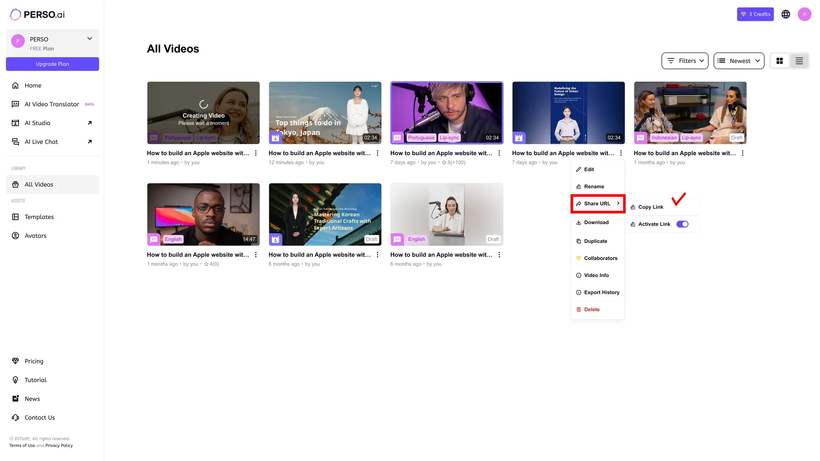Click the Avatars sidebar icon
The width and height of the screenshot is (820, 461).
pyautogui.click(x=15, y=236)
